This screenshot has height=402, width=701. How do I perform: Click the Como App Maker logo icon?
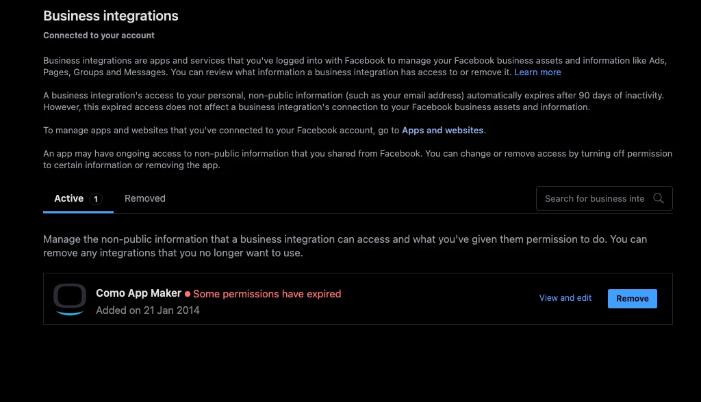pos(70,299)
